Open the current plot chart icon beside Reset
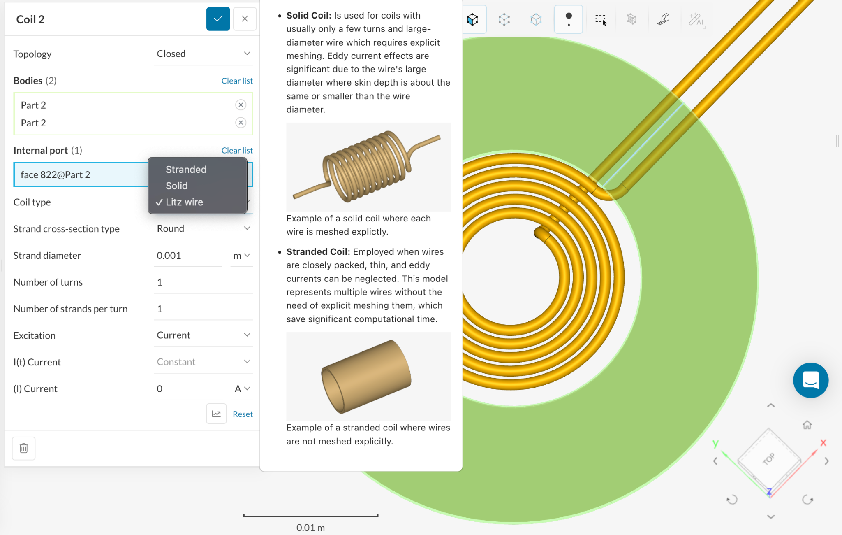The image size is (842, 535). 216,413
